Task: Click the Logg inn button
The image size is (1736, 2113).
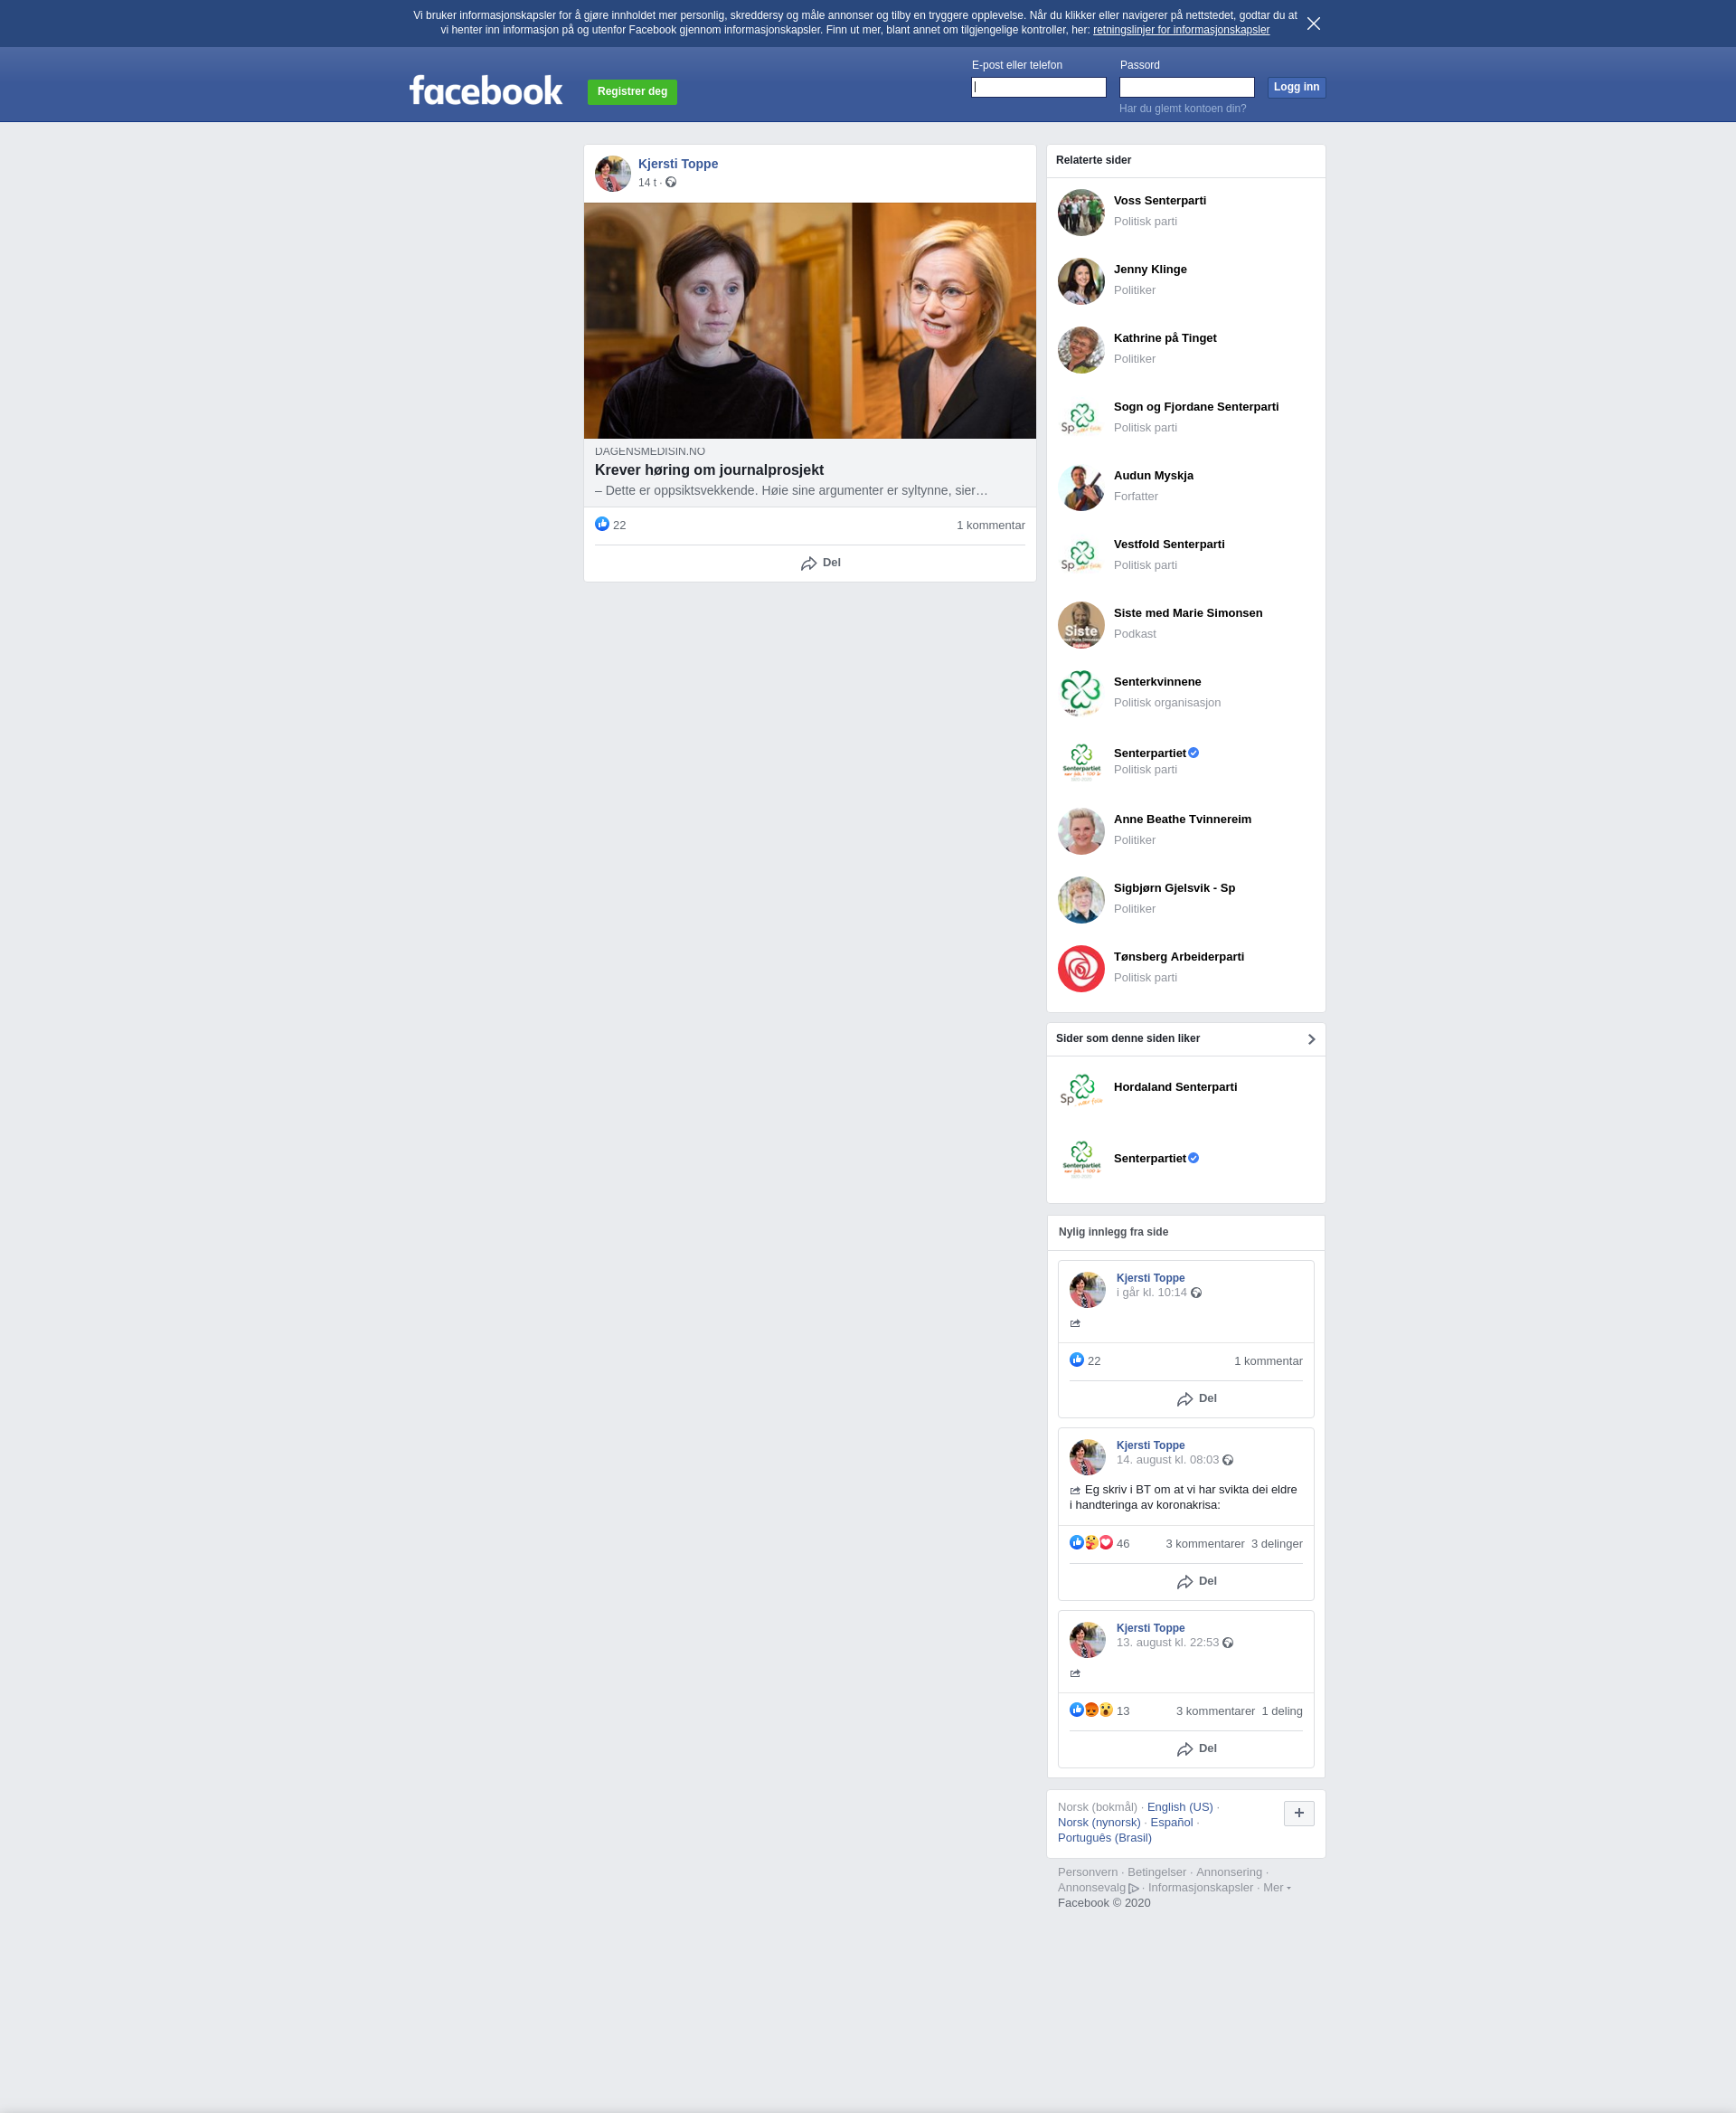Action: coord(1296,87)
